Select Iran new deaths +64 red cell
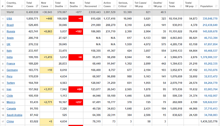 click(76, 89)
